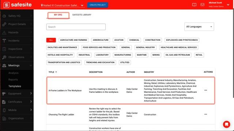Viewport: 234px width, 131px height.
Task: Click the location pin icon beside project name
Action: click(42, 5)
